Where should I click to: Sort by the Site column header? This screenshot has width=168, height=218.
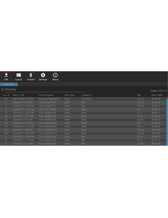pos(139,95)
